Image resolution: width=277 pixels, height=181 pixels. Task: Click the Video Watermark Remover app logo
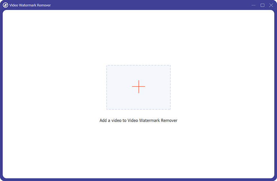point(6,5)
